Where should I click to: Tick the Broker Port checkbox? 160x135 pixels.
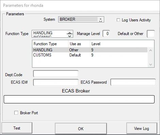(x=16, y=113)
